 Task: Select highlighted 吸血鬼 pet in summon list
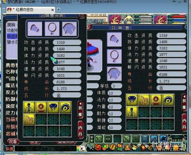click(x=12, y=36)
